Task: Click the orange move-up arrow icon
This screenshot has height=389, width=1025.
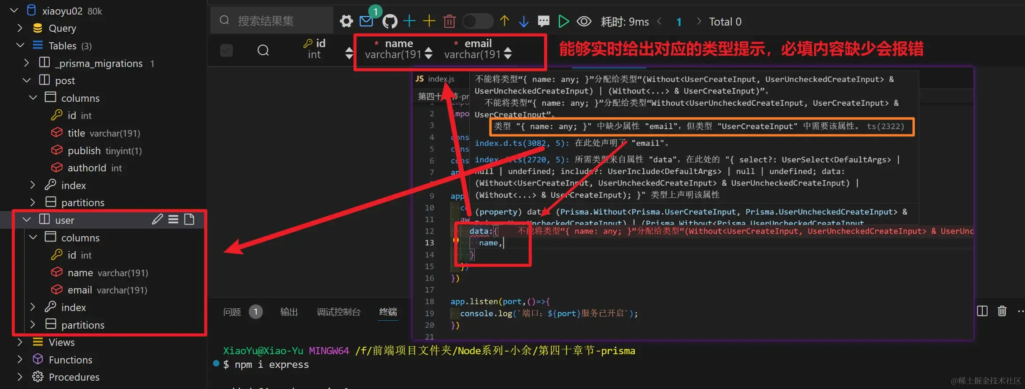Action: click(x=505, y=21)
